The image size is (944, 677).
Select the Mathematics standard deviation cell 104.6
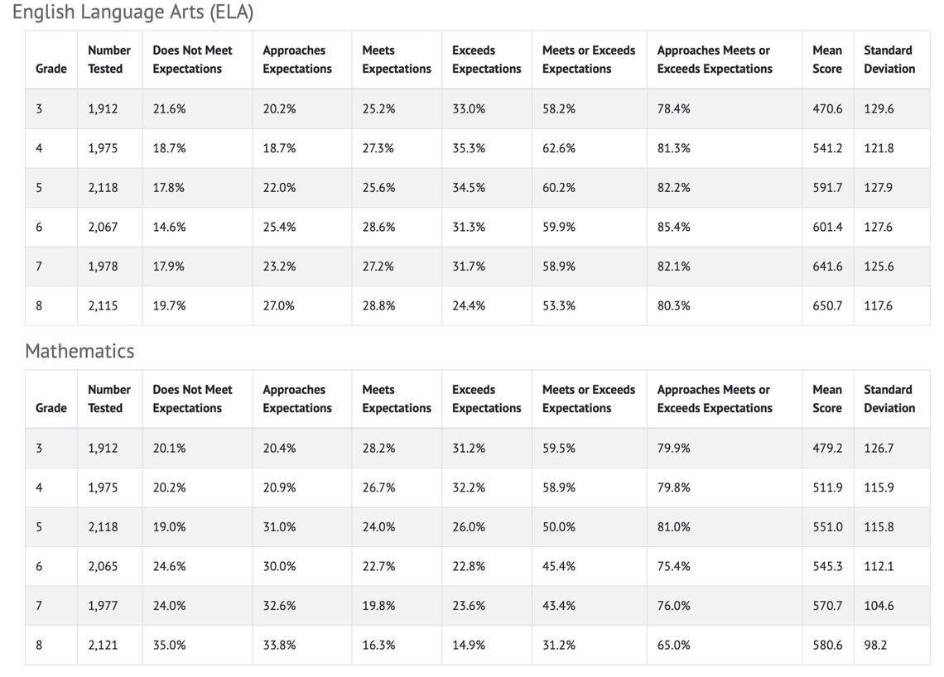tap(879, 605)
